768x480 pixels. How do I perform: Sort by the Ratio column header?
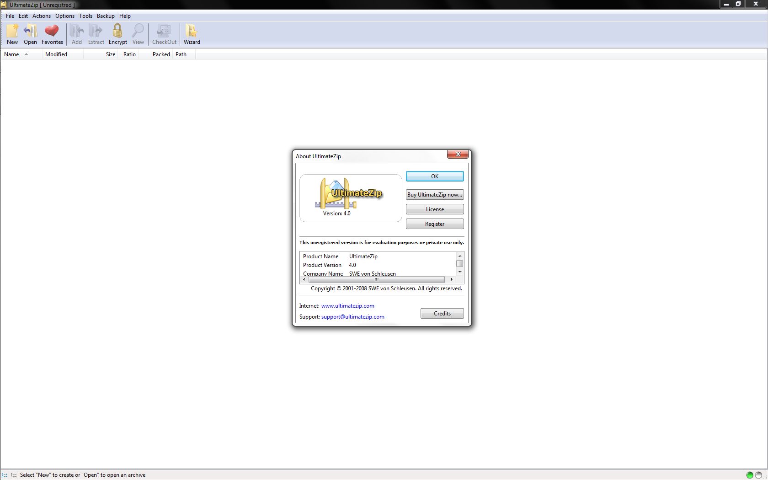[x=129, y=54]
